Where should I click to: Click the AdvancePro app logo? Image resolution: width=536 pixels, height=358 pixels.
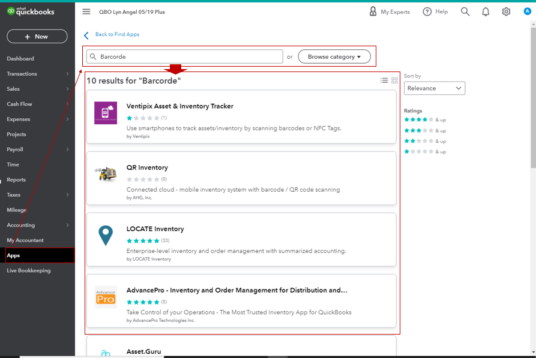pos(106,297)
